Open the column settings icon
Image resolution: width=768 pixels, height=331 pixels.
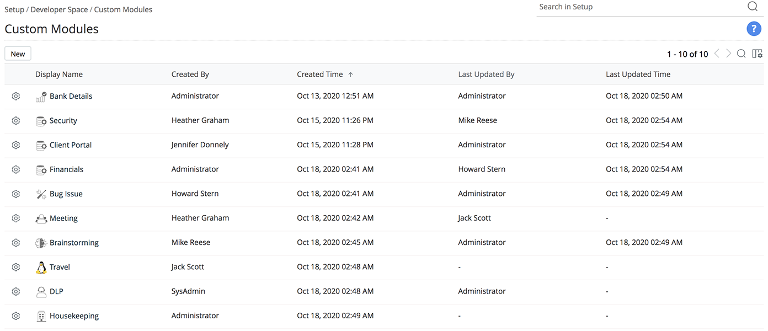[757, 54]
